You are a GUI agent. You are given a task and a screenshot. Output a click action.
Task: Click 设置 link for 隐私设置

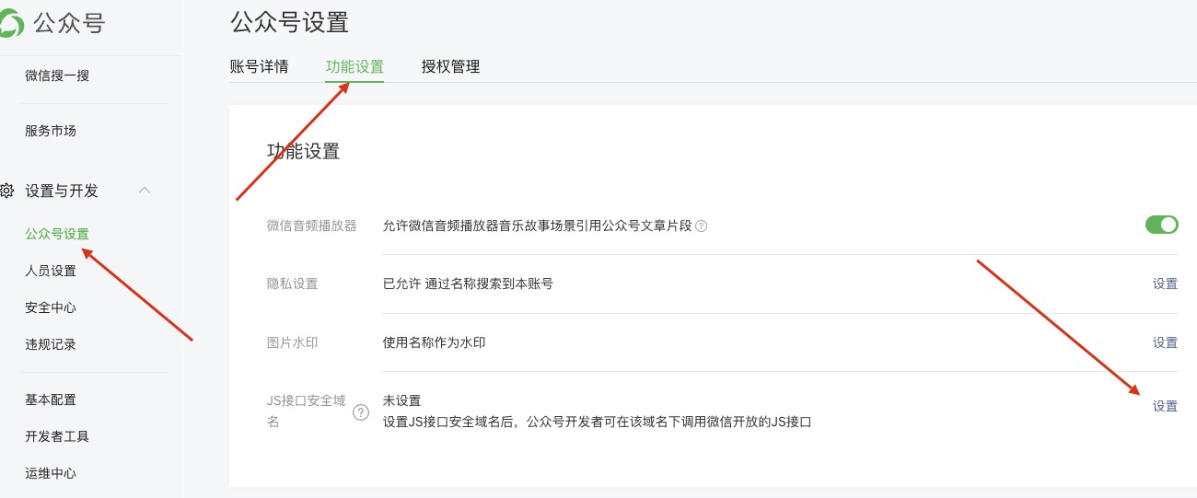(1165, 284)
